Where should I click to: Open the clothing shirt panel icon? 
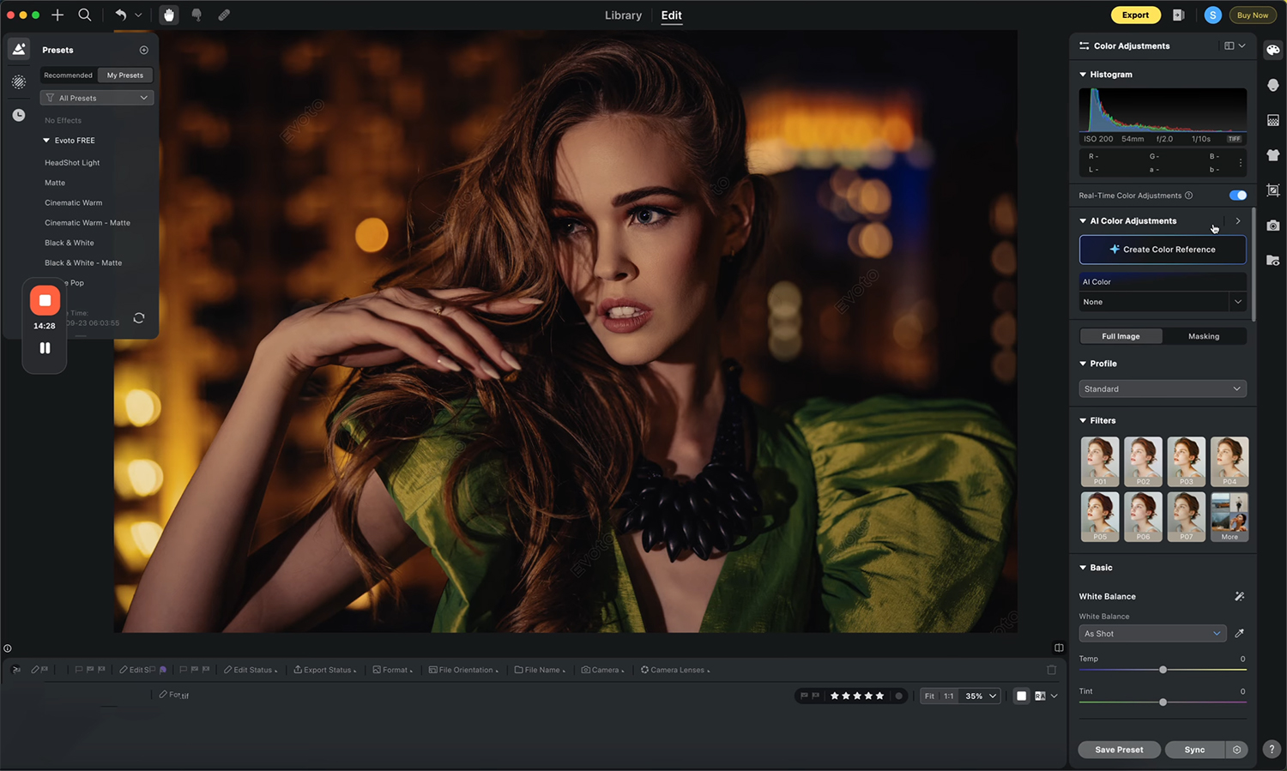tap(1273, 155)
